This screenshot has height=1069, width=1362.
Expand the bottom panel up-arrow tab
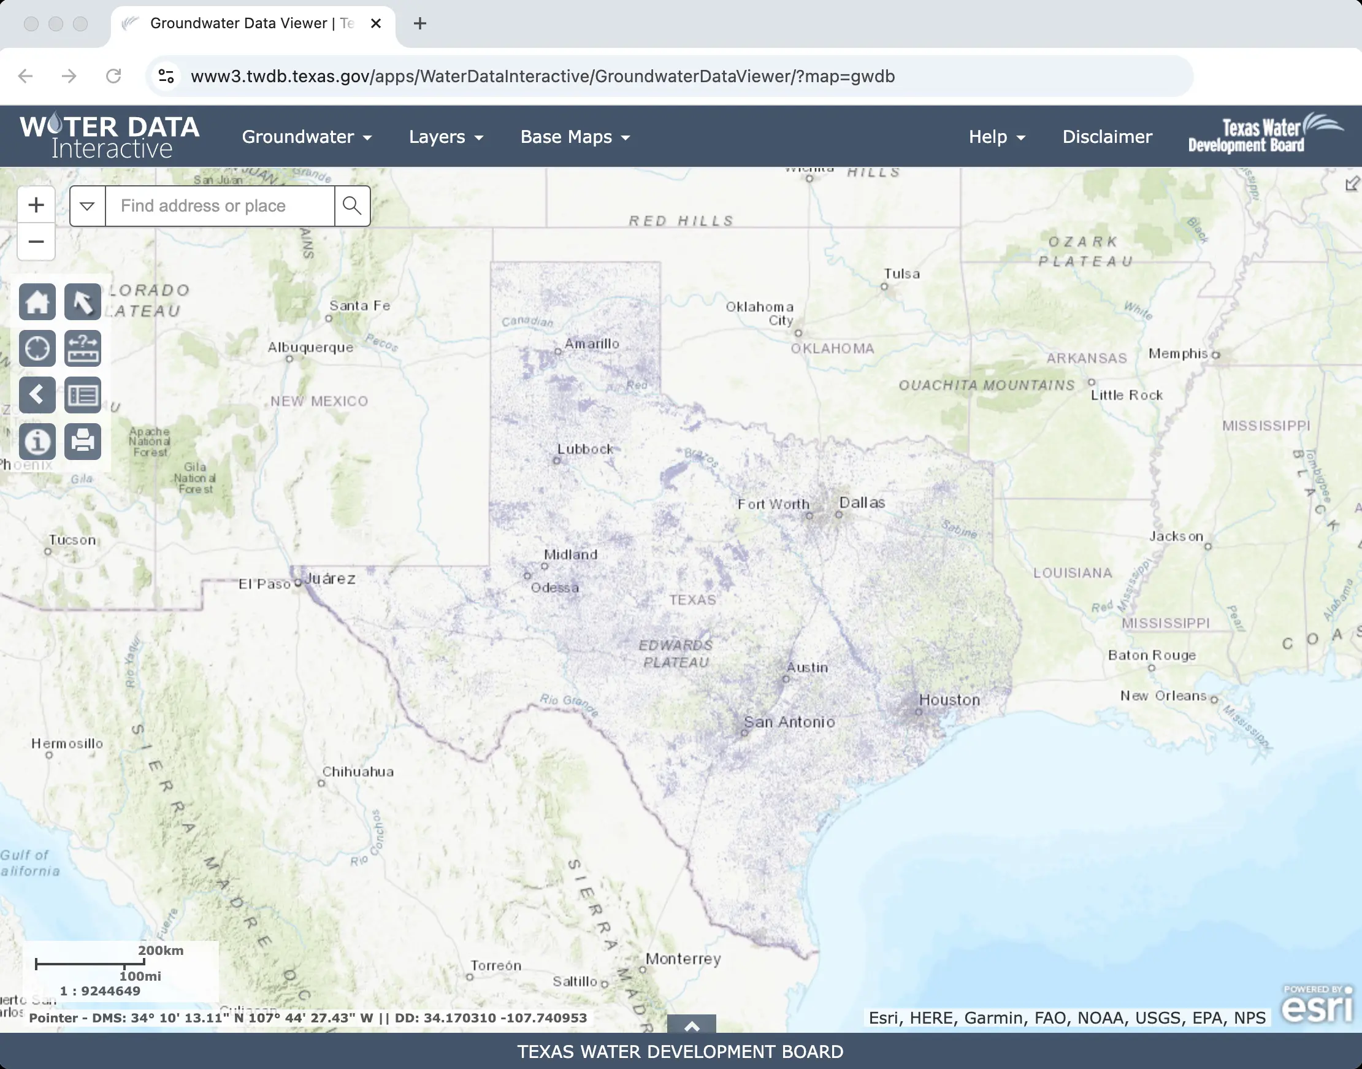(691, 1025)
